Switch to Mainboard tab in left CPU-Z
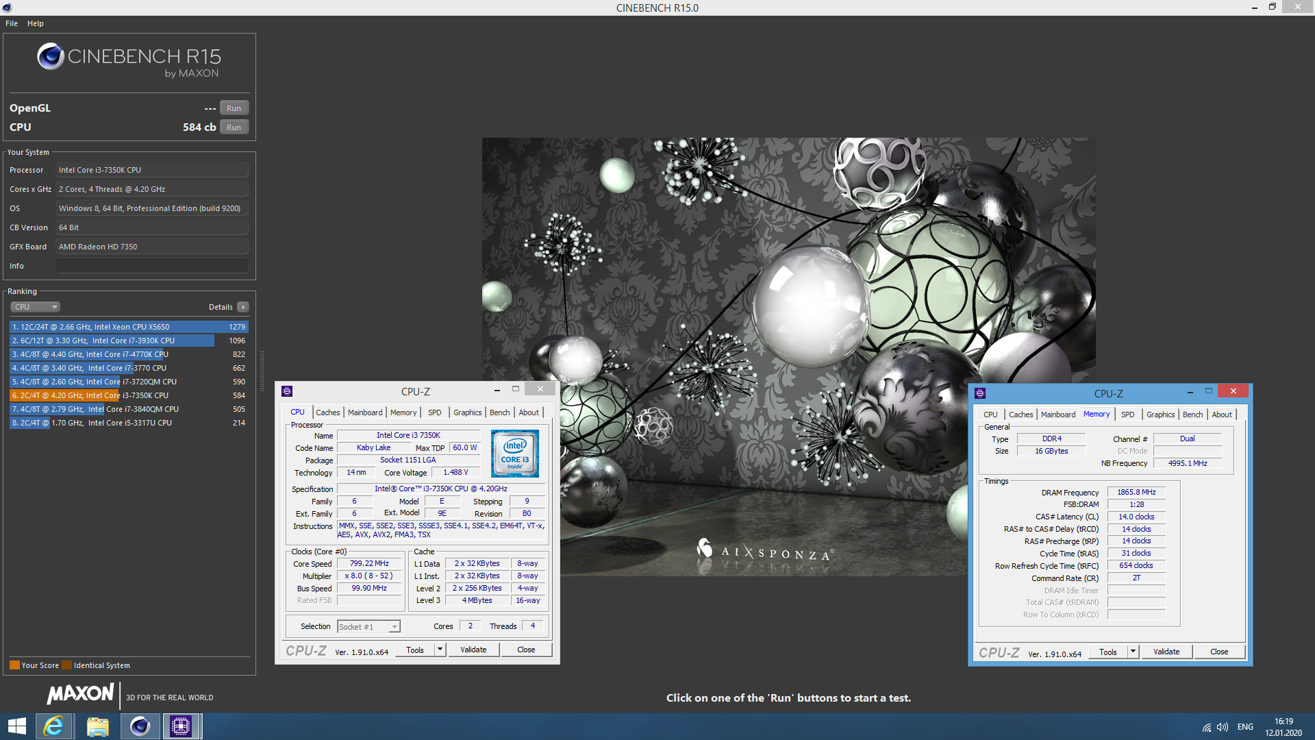 (x=365, y=412)
